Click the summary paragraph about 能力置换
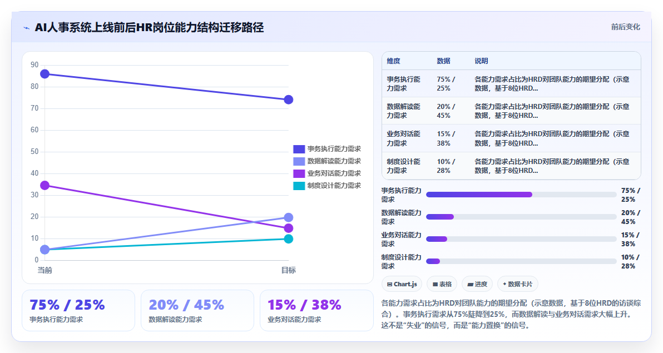Image resolution: width=663 pixels, height=353 pixels. 511,314
